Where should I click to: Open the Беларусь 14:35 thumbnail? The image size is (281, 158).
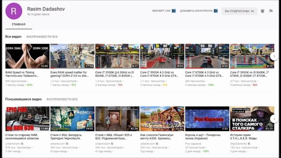click(72, 119)
